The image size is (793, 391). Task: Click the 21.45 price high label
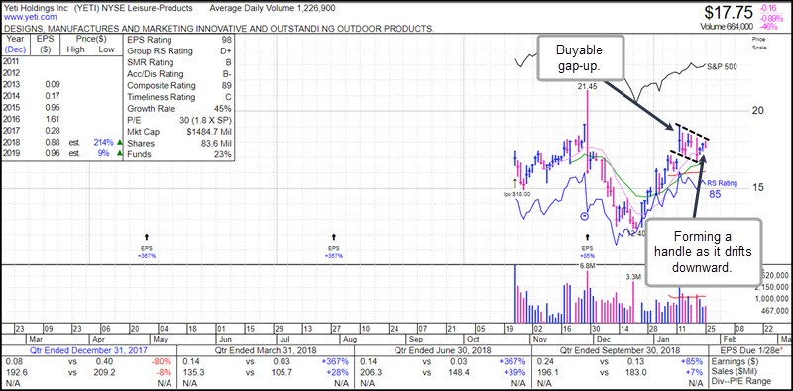(x=588, y=87)
